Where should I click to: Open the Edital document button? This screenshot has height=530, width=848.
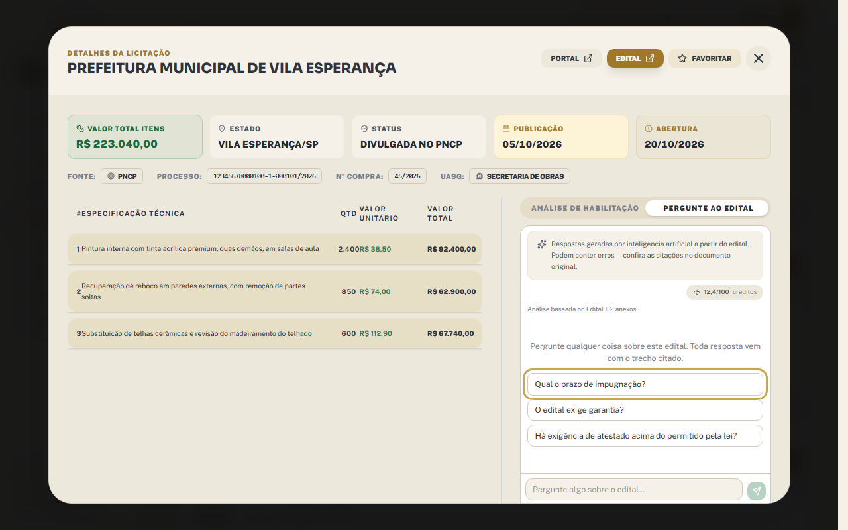635,58
